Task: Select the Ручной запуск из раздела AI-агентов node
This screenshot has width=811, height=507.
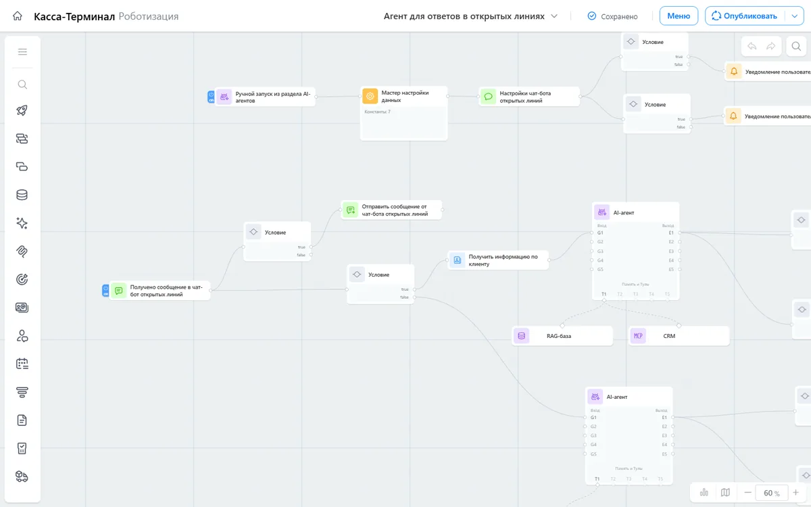Action: coord(266,97)
